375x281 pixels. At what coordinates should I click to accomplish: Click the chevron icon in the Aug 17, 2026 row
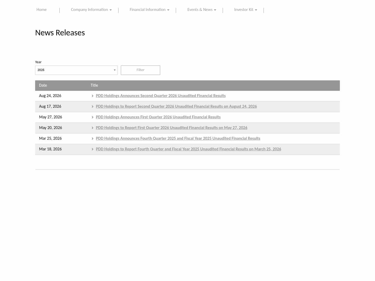[x=92, y=107]
